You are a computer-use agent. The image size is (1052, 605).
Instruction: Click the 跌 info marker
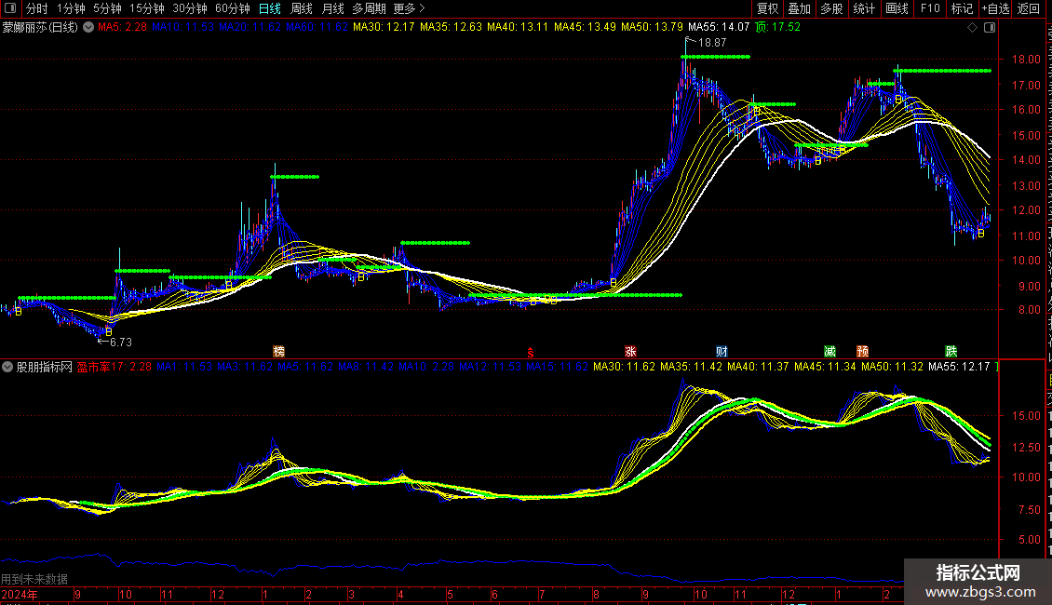coord(951,351)
